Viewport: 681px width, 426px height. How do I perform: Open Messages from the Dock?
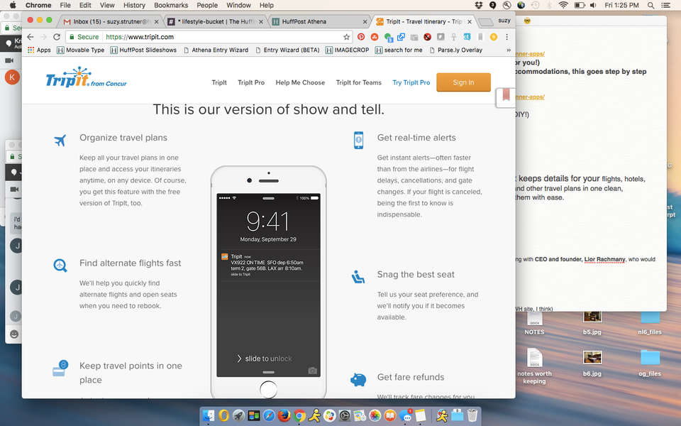click(405, 416)
